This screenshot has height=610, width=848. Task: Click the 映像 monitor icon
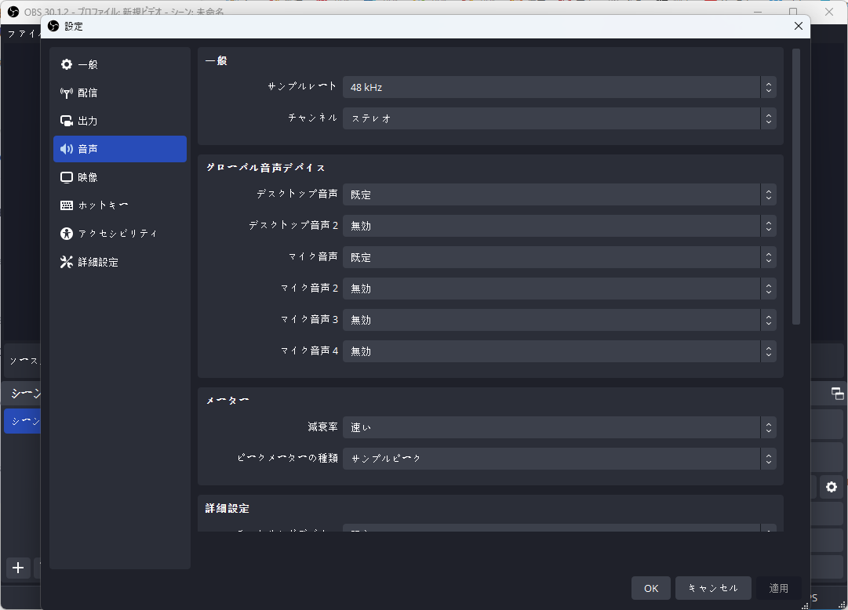click(67, 177)
